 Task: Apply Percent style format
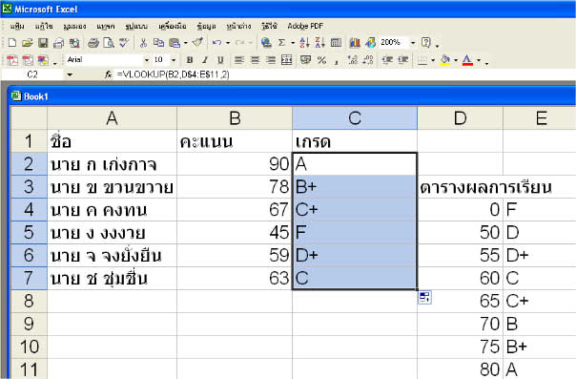(x=321, y=60)
